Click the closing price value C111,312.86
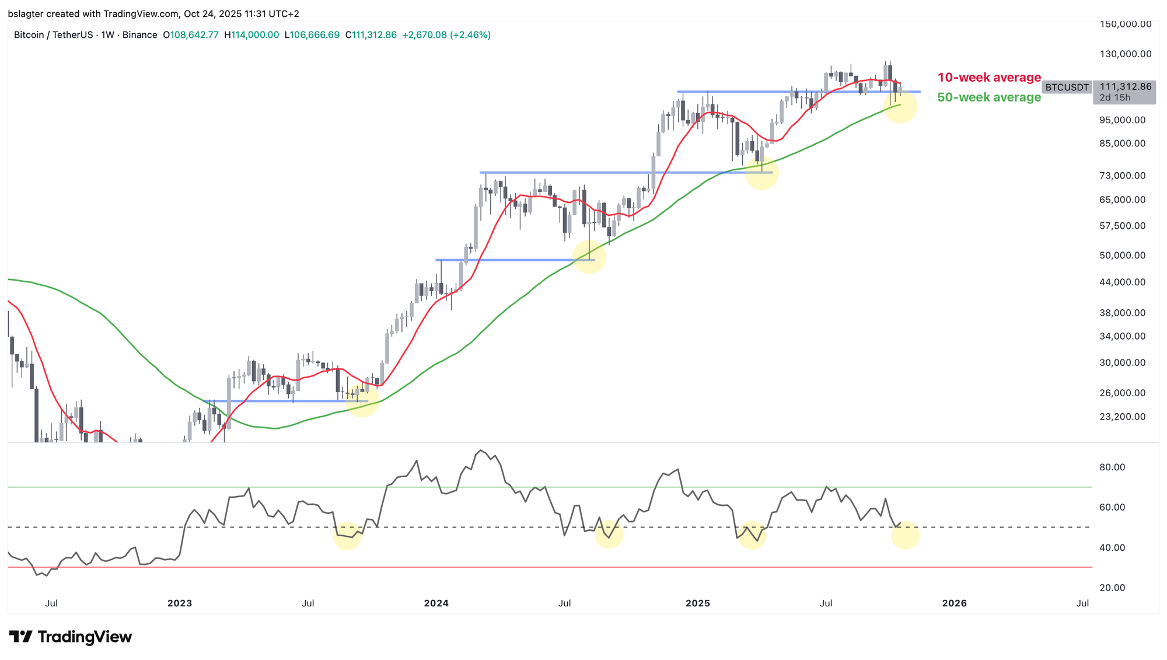Viewport: 1167px width, 660px height. point(371,35)
